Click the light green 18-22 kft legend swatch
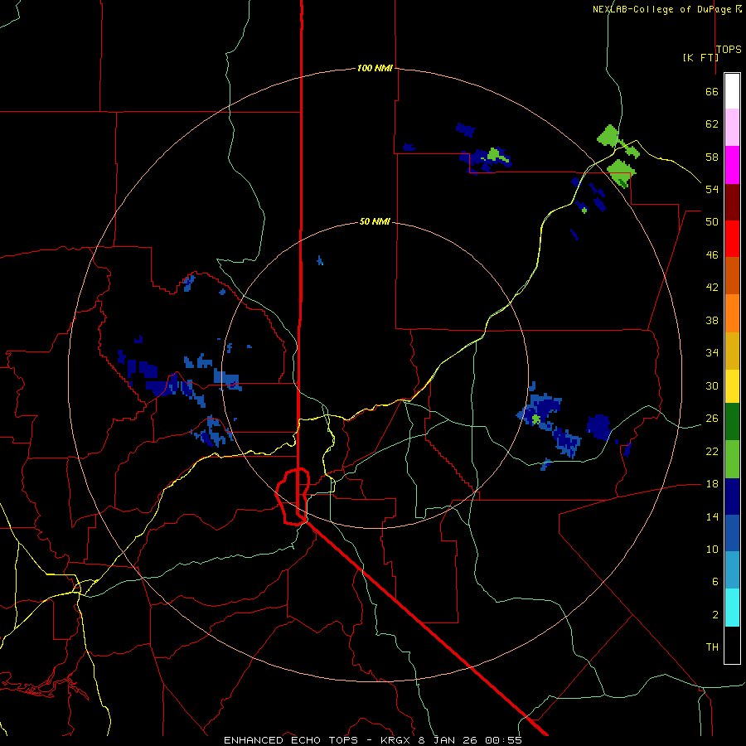 pyautogui.click(x=732, y=459)
